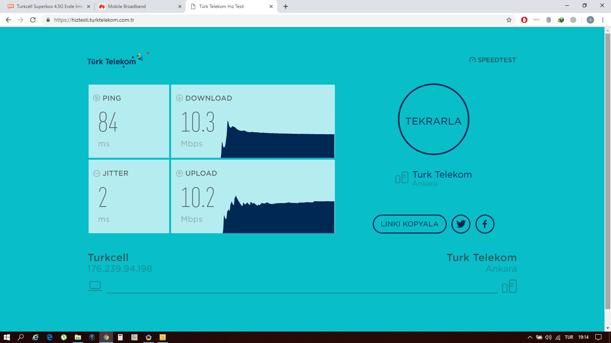Screen dimensions: 611x343
Task: Open Chrome's three-dot menu
Action: (x=603, y=20)
